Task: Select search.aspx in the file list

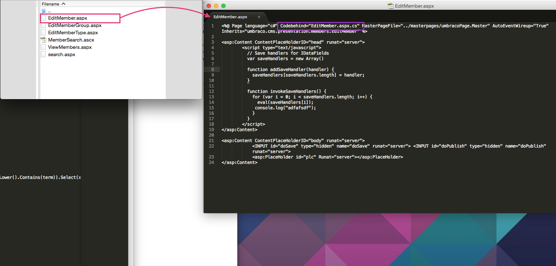Action: tap(61, 55)
